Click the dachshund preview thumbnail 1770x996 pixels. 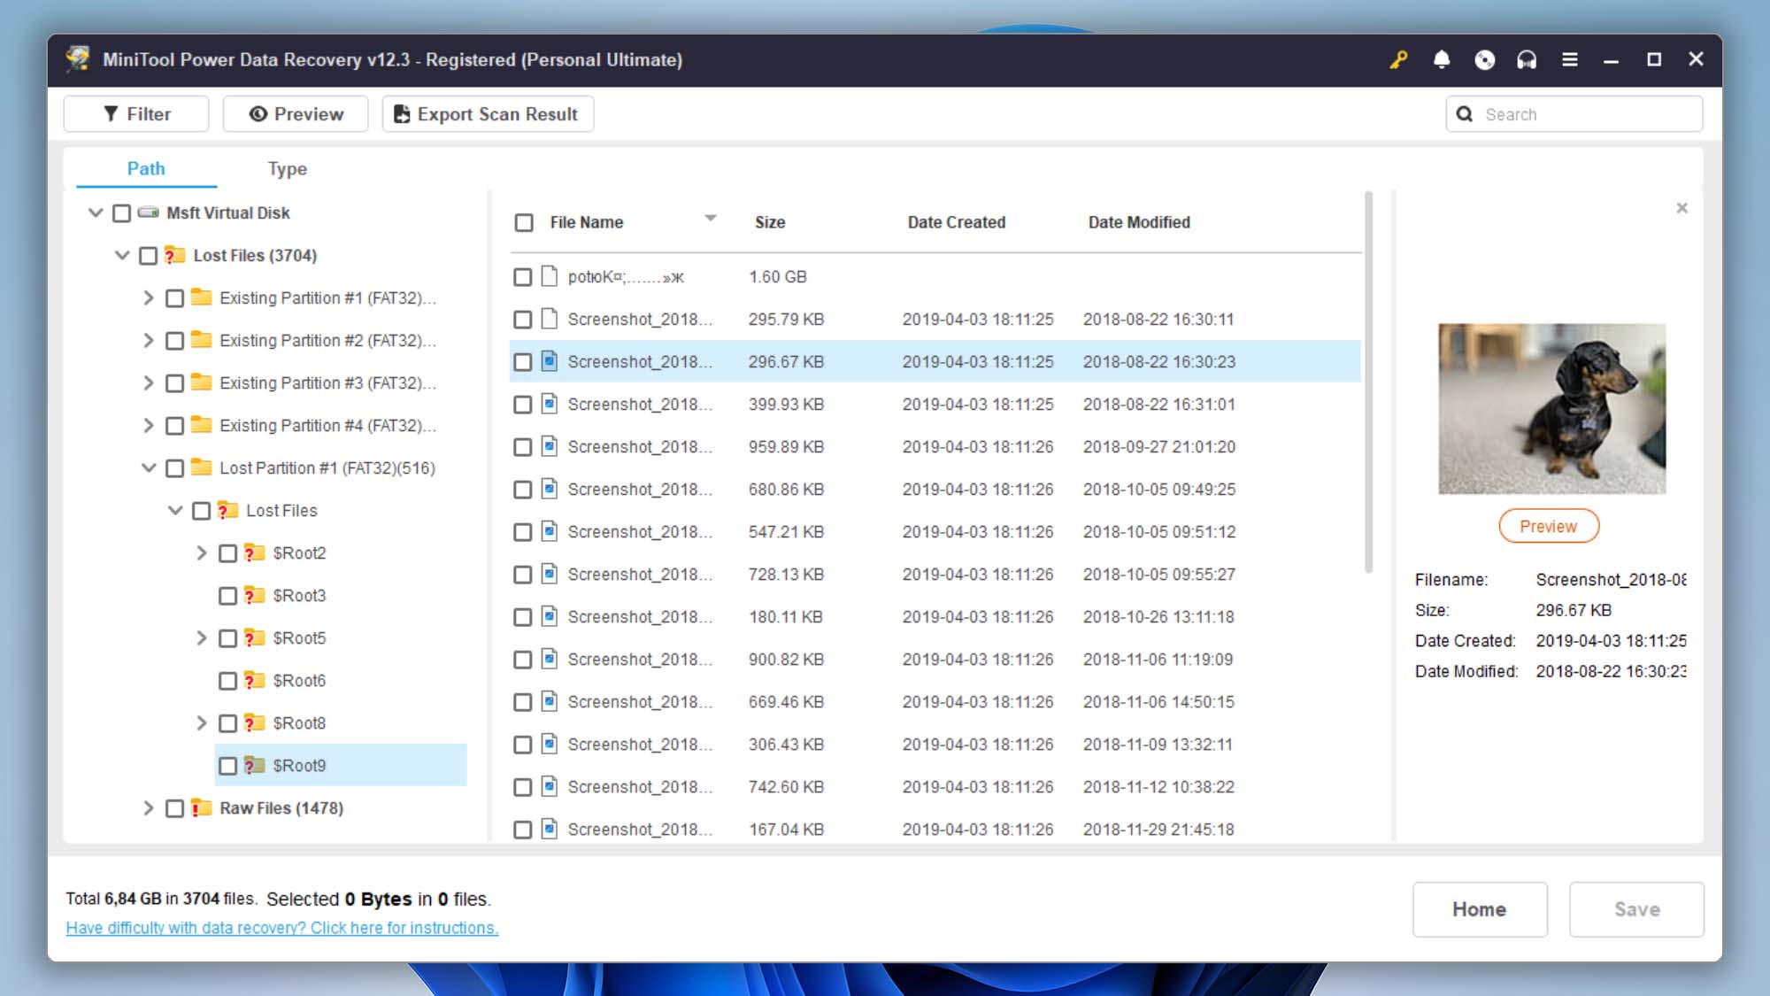pyautogui.click(x=1551, y=408)
